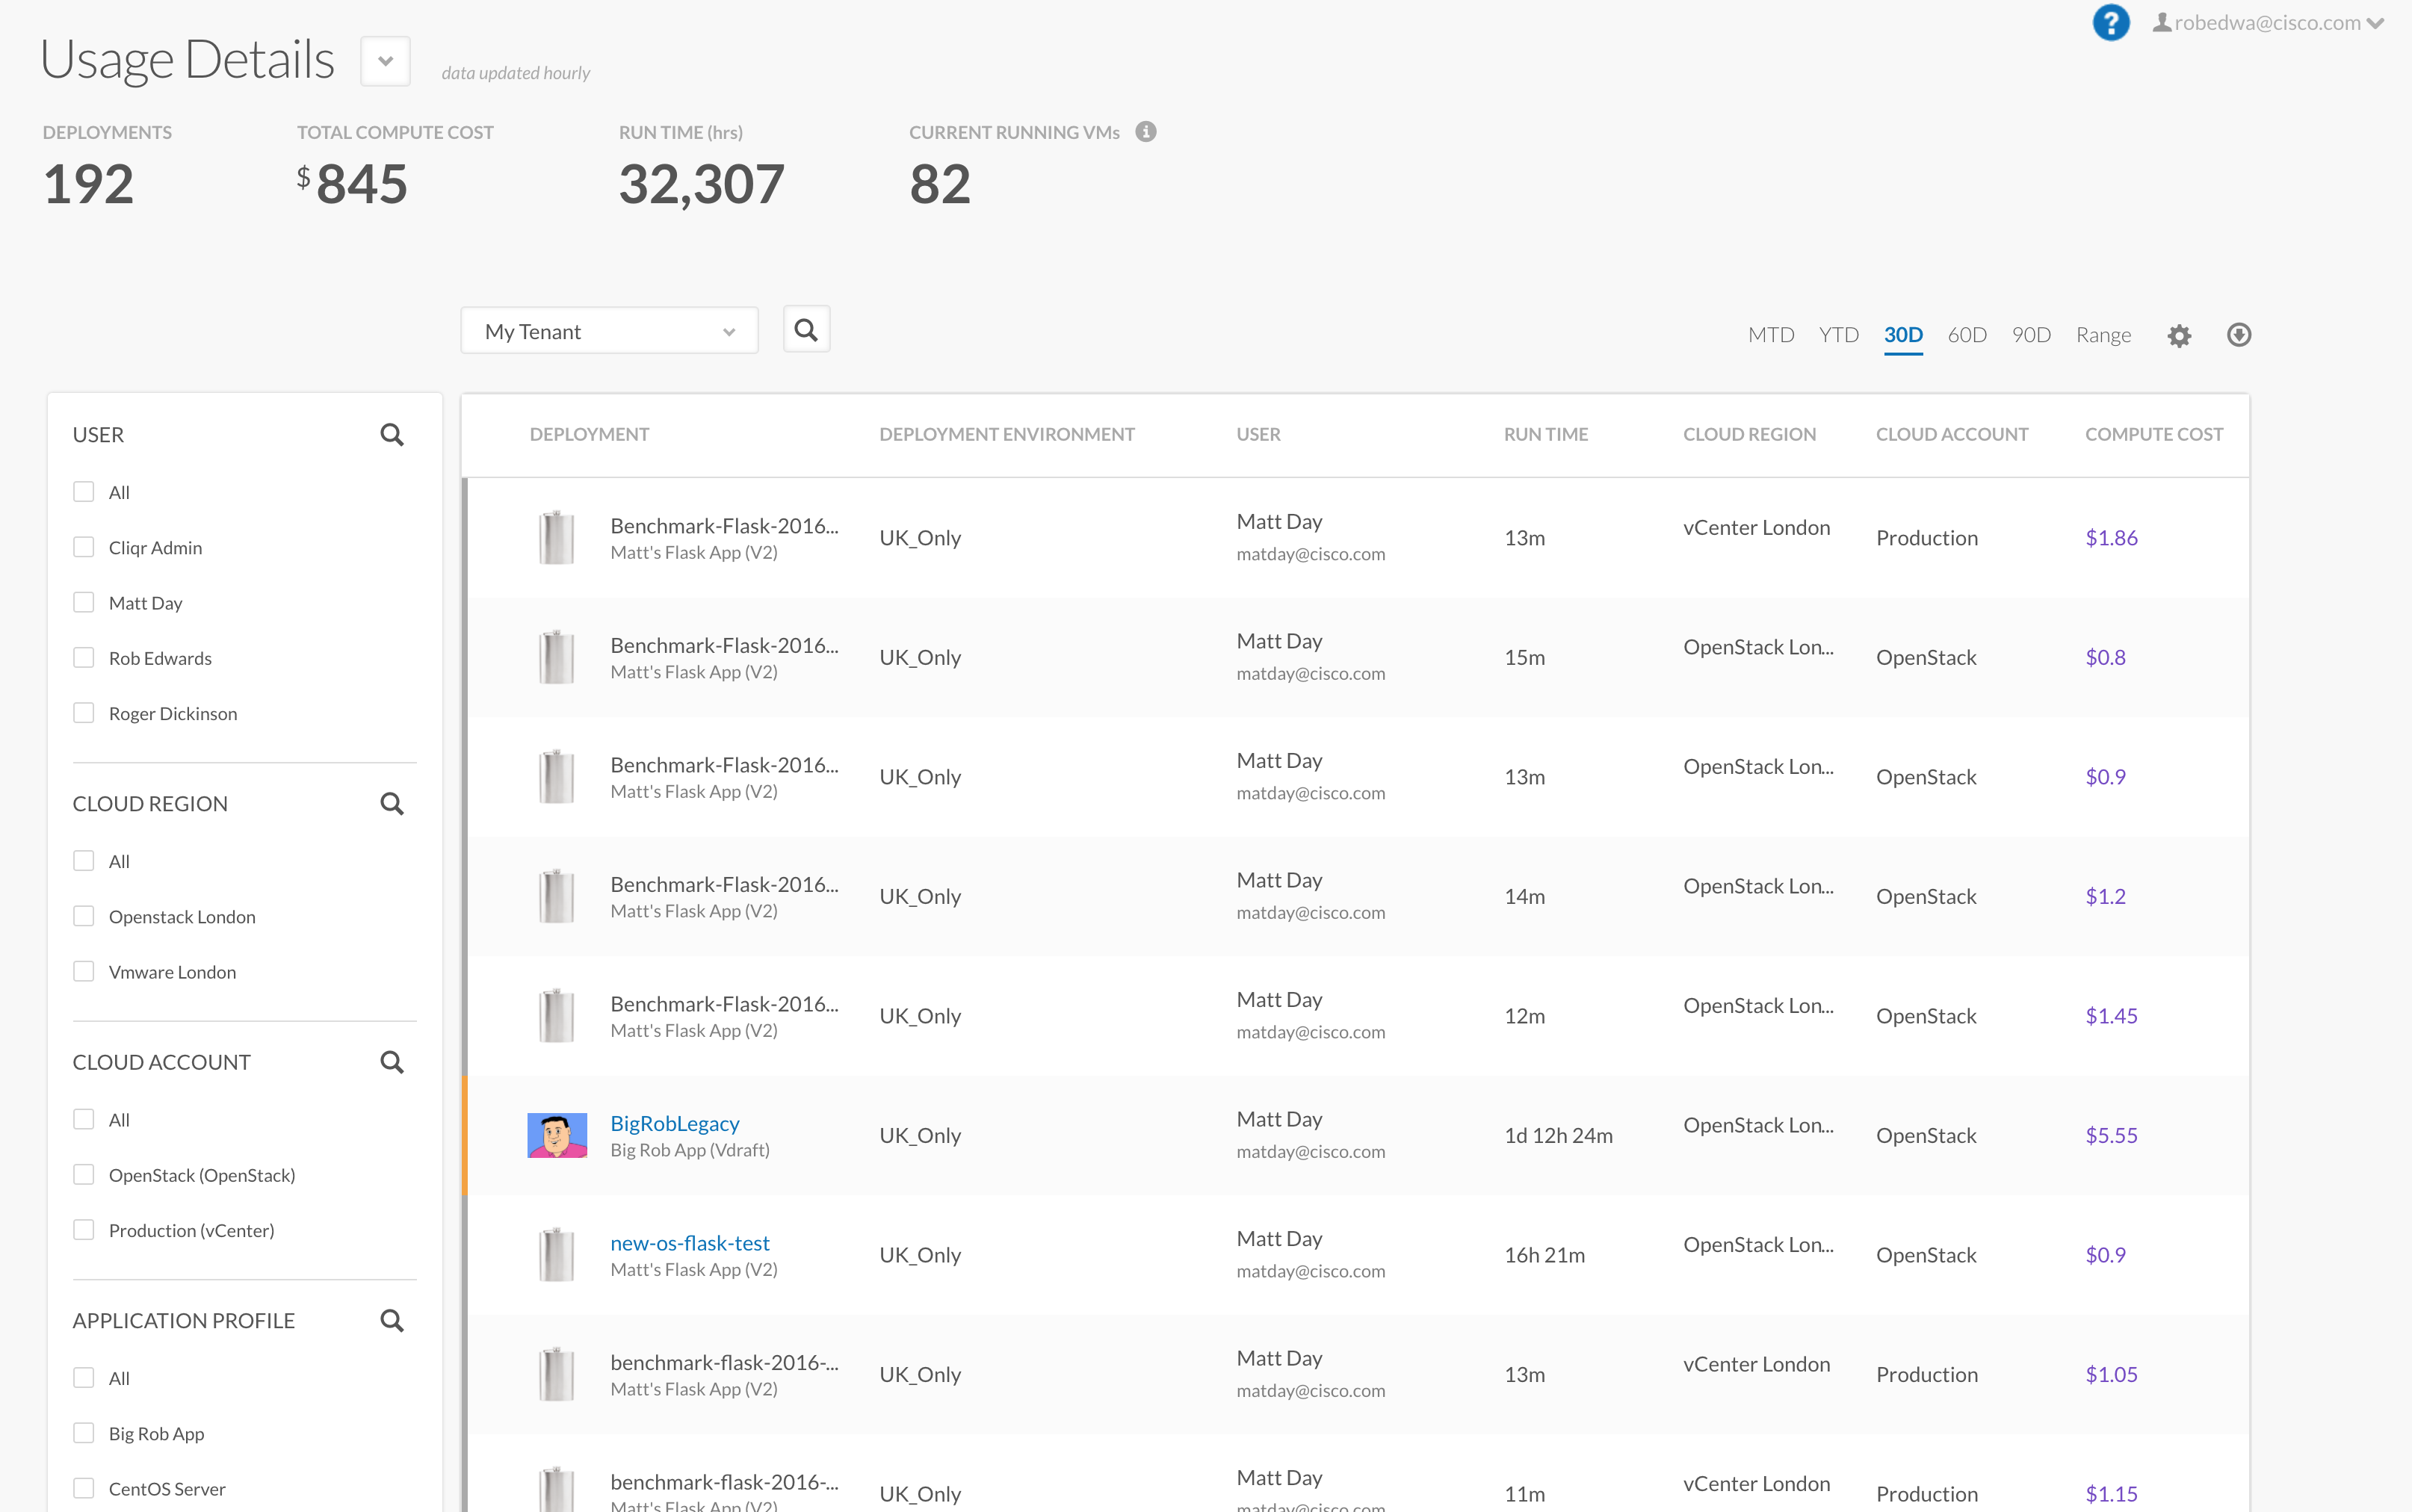The height and width of the screenshot is (1512, 2412).
Task: Open the new-os-flask-test deployment link
Action: (690, 1243)
